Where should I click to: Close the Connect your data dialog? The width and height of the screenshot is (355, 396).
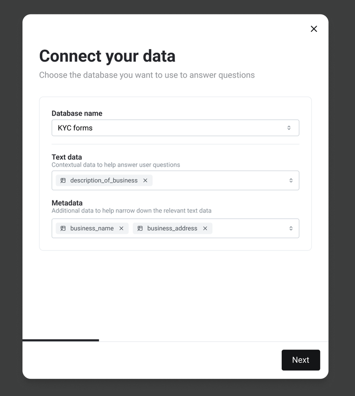314,29
